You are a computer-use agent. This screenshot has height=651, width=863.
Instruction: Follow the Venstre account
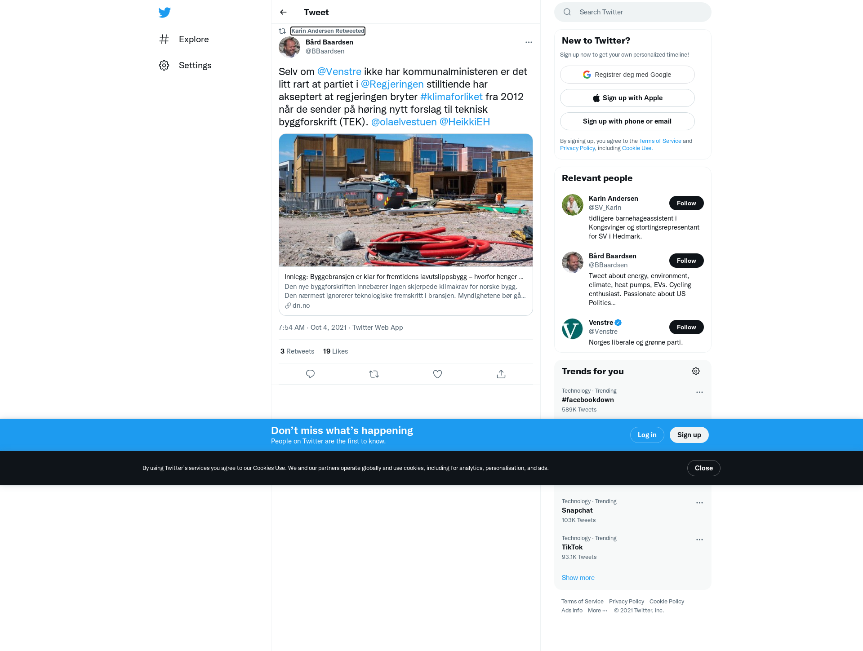686,327
